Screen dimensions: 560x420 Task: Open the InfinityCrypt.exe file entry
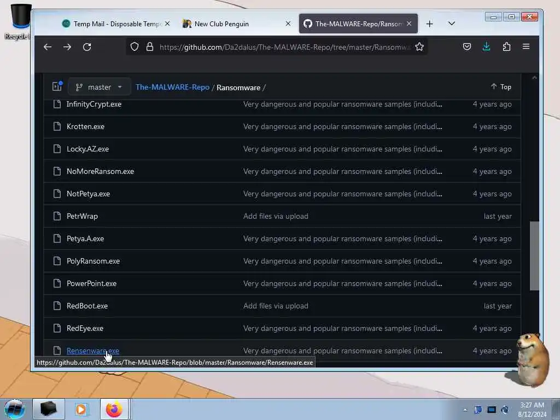tap(94, 104)
